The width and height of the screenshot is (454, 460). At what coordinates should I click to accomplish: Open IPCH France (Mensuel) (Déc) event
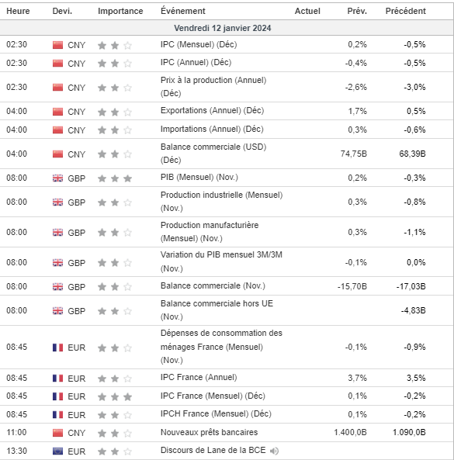pos(216,414)
